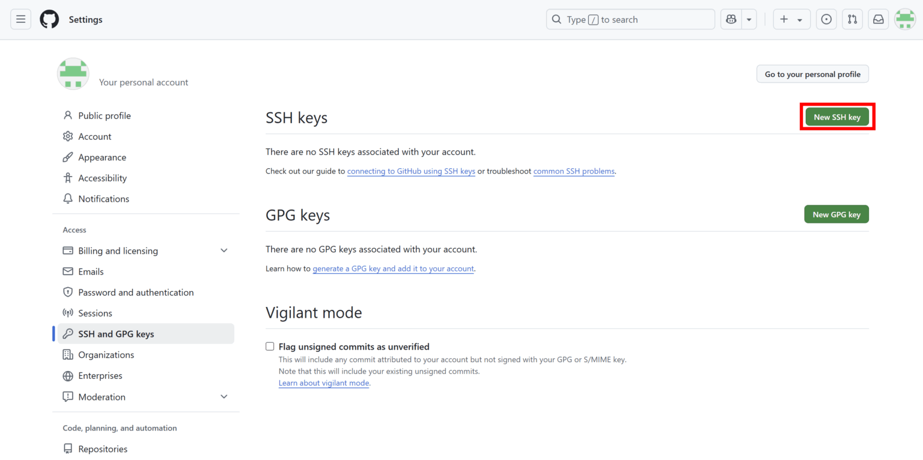Expand the Moderation section

[x=224, y=396]
